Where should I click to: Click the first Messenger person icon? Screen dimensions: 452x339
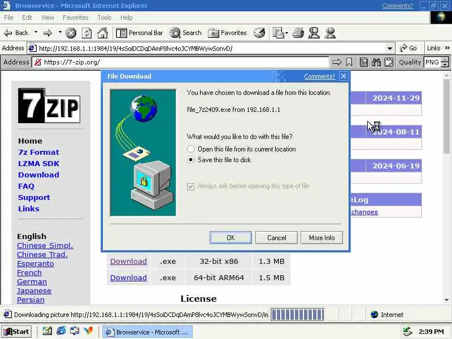[x=314, y=33]
